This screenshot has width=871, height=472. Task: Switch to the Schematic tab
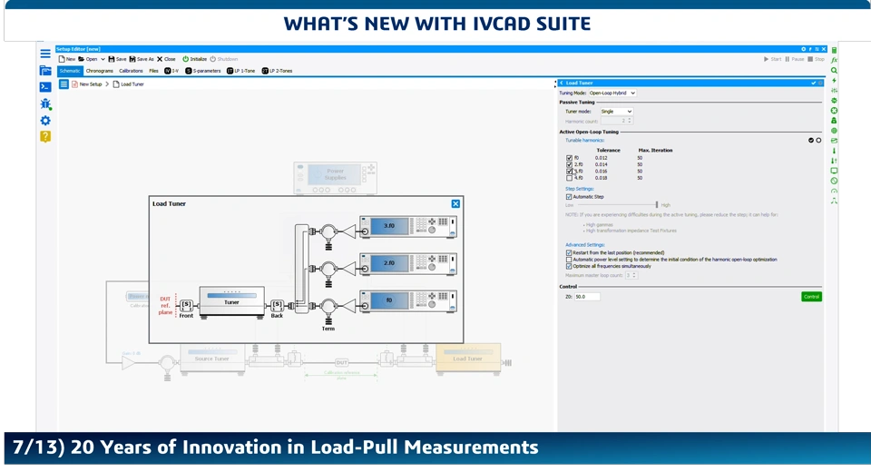[70, 71]
